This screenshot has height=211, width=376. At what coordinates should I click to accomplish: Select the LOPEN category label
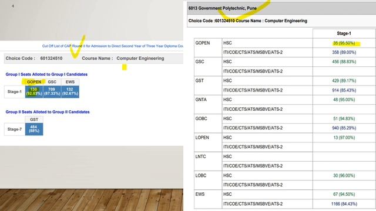point(202,138)
